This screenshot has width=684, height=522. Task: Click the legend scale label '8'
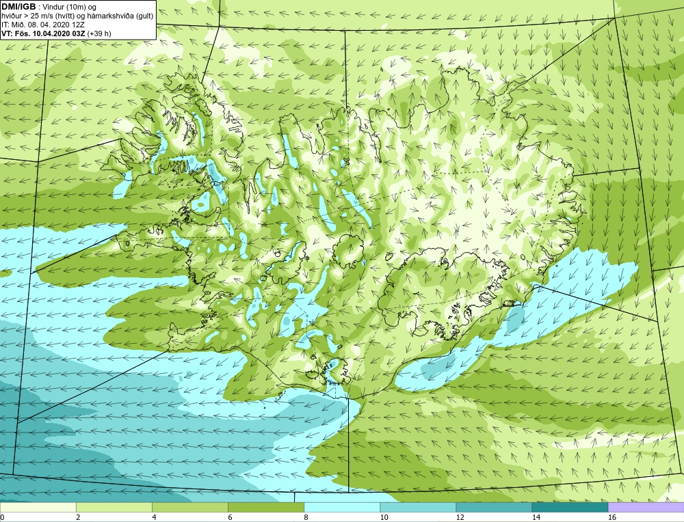[x=306, y=518]
